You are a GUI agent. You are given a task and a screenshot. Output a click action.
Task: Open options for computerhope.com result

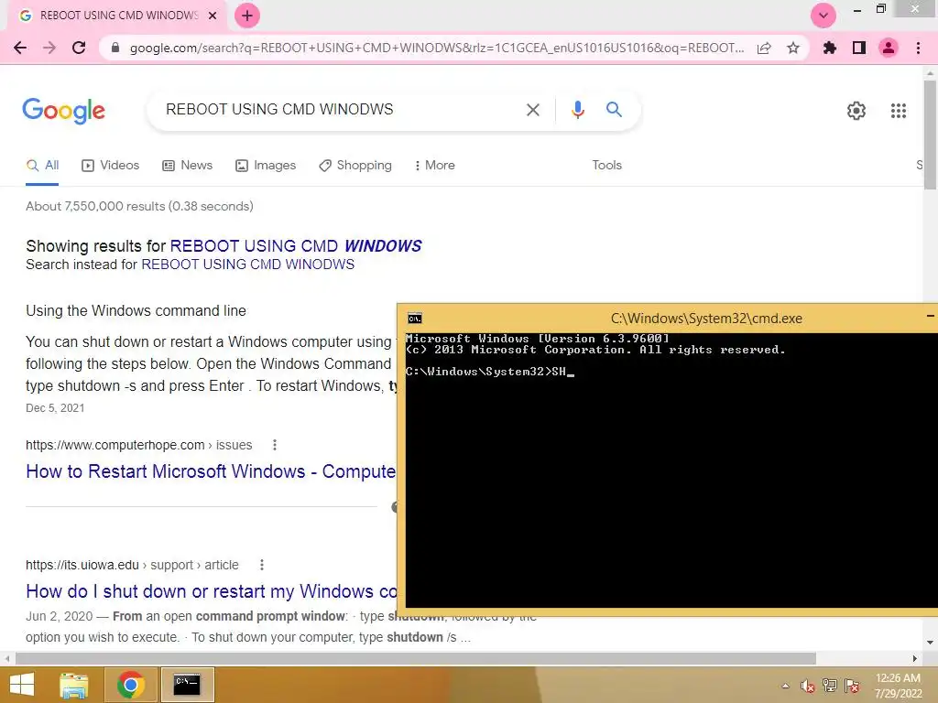(x=275, y=445)
